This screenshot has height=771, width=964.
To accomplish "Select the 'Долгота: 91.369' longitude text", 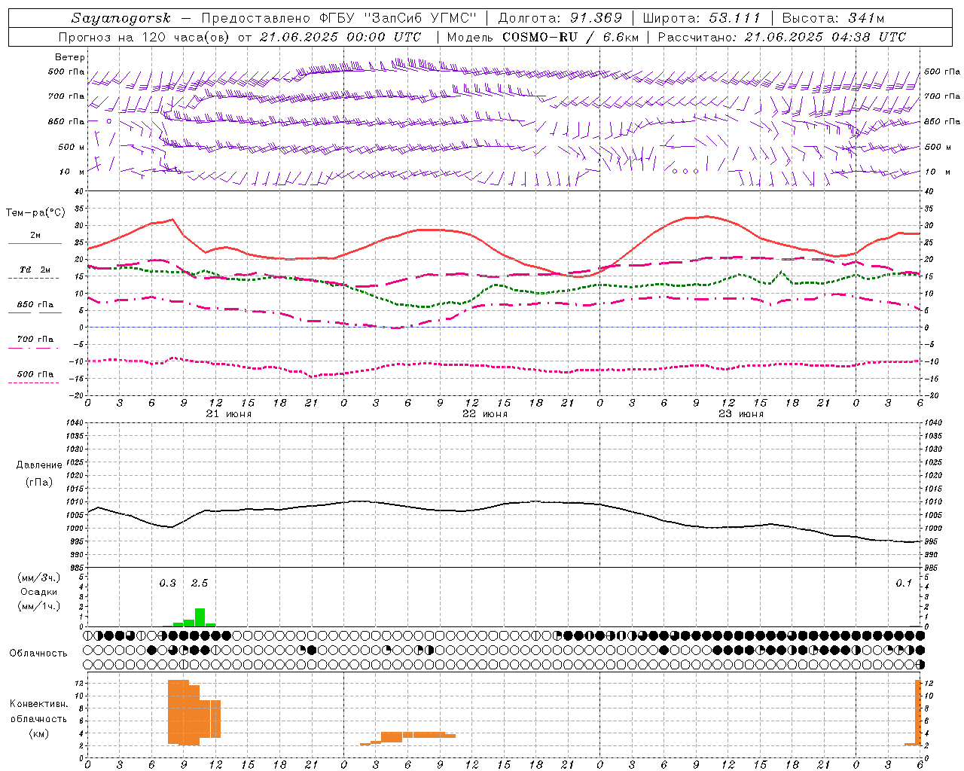I will tap(560, 18).
